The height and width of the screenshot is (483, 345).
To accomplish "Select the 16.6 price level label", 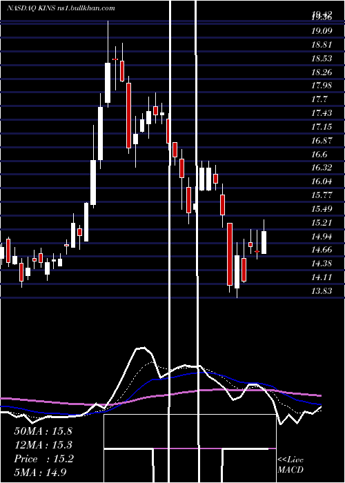I will [x=319, y=155].
